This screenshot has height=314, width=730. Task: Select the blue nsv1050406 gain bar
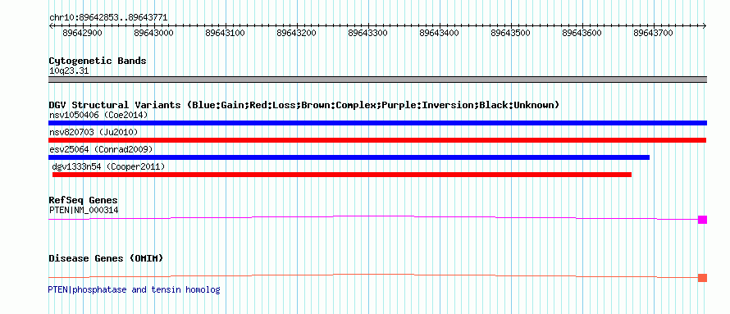point(377,123)
